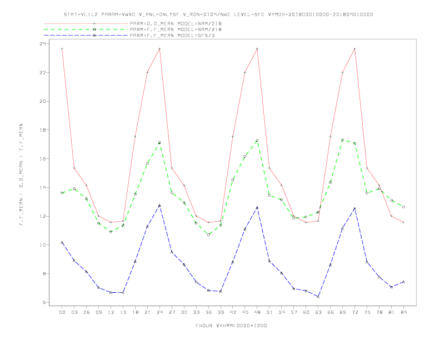Image resolution: width=440 pixels, height=340 pixels.
Task: Click x-axis tick label 54
Action: 282,312
